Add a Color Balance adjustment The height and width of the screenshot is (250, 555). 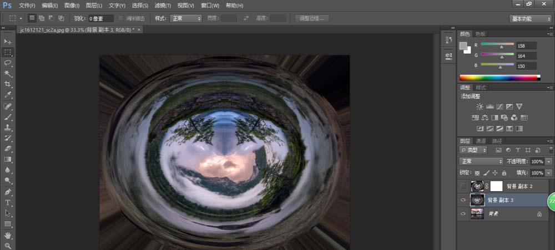point(485,118)
